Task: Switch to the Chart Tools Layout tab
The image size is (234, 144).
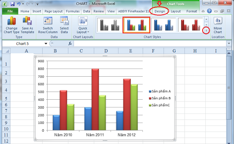Action: click(175, 11)
